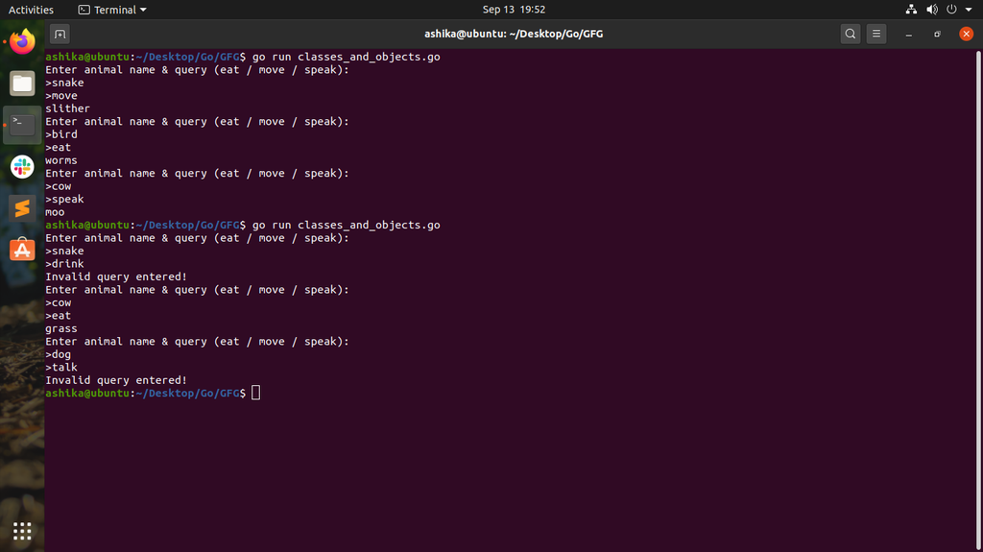Launch Sublime Text from the dock
This screenshot has width=983, height=552.
[x=22, y=208]
